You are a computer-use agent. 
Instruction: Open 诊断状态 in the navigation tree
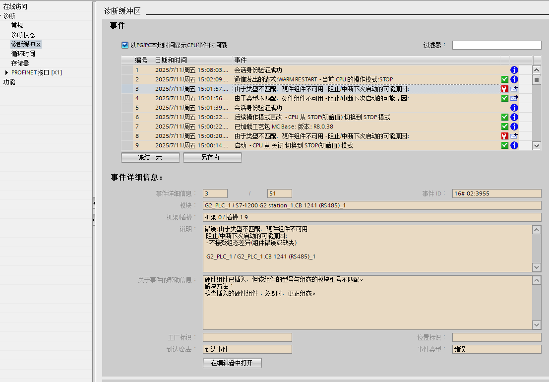[x=23, y=35]
